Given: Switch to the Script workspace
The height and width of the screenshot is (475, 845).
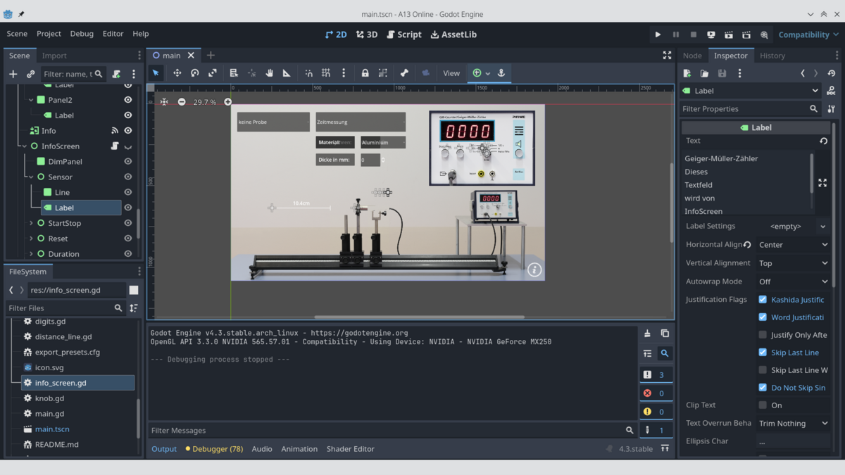Looking at the screenshot, I should (404, 34).
